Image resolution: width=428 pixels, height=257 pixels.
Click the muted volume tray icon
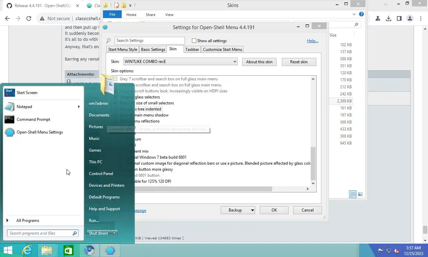point(397,251)
